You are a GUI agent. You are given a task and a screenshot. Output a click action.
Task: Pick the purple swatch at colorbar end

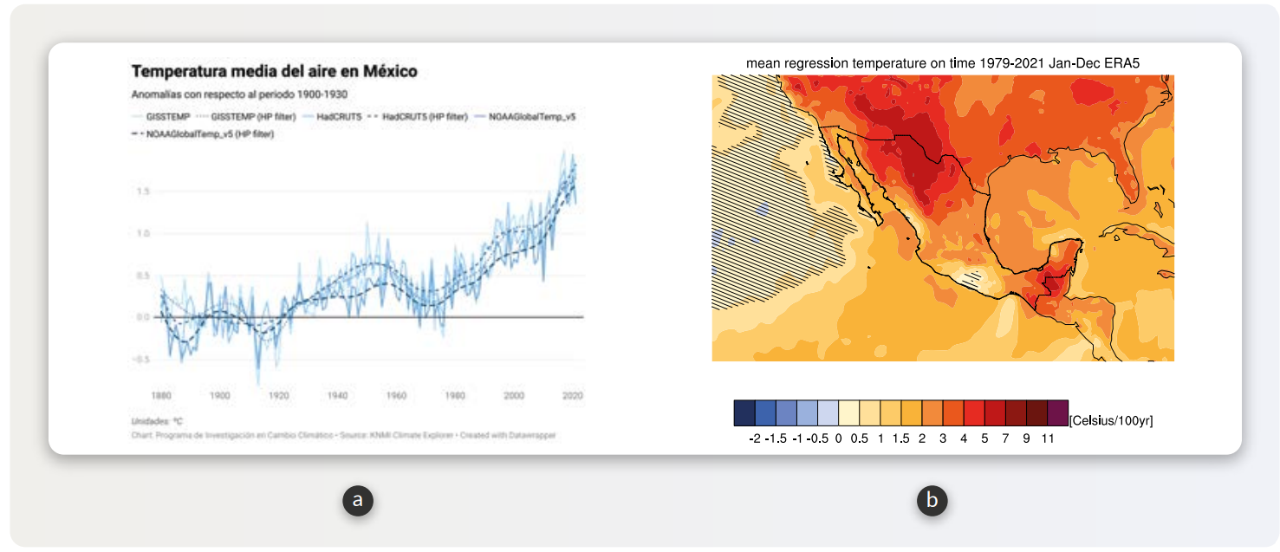[1058, 410]
